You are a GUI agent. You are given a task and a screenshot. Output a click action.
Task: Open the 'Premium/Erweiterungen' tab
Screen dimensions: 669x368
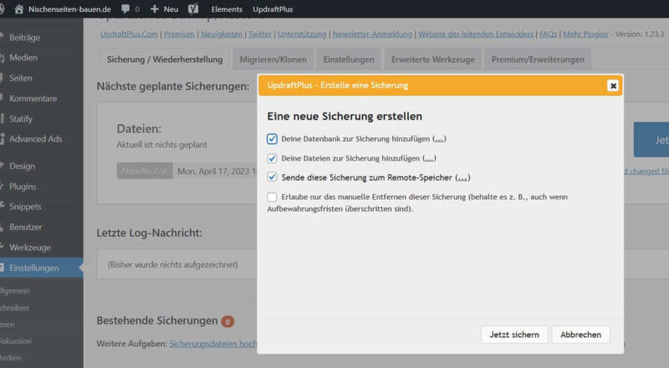(538, 59)
